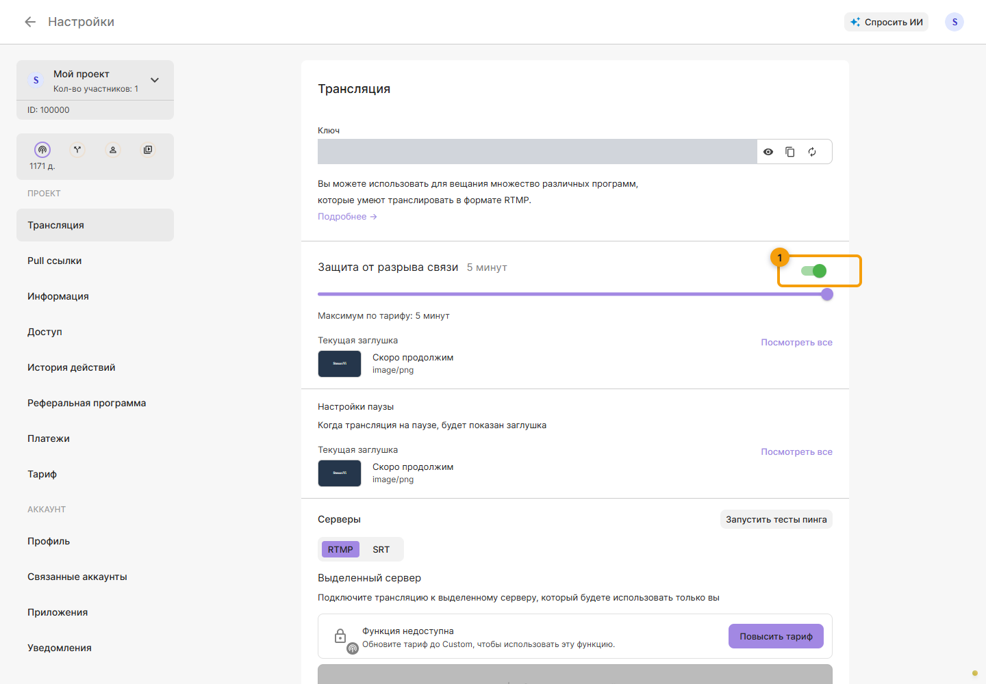Click the Мой проект avatar in the sidebar
The height and width of the screenshot is (684, 986).
[x=36, y=80]
